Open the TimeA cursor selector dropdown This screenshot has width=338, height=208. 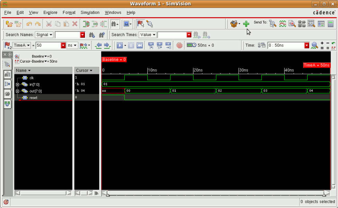pyautogui.click(x=21, y=45)
